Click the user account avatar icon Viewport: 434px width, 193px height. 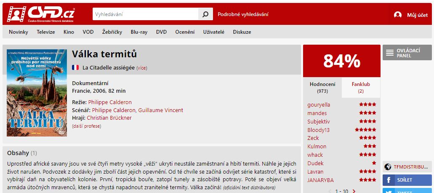398,15
